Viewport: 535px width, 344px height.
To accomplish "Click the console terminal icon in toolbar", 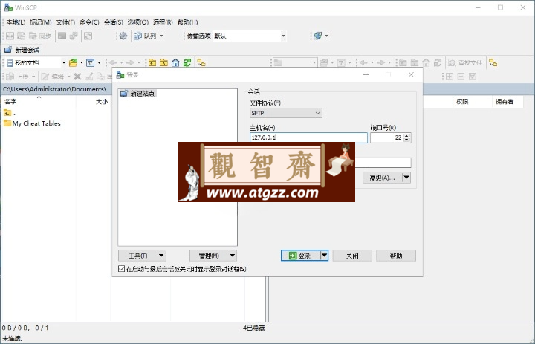I will tap(62, 36).
